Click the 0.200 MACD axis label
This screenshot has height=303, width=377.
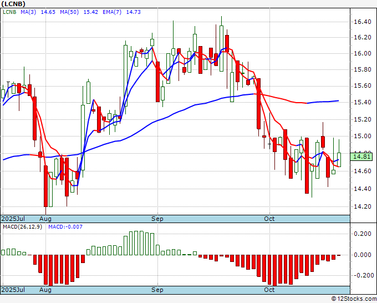coord(363,234)
